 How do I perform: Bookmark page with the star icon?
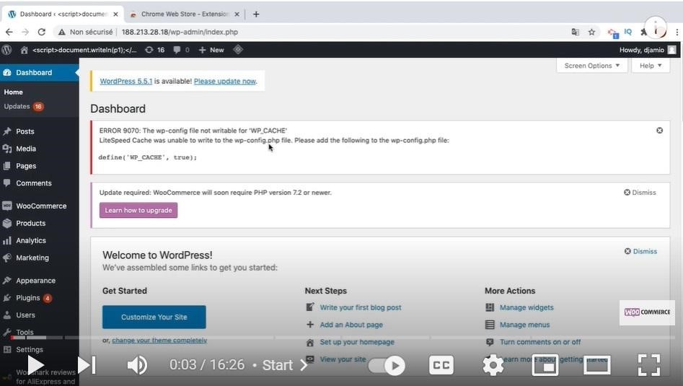591,32
